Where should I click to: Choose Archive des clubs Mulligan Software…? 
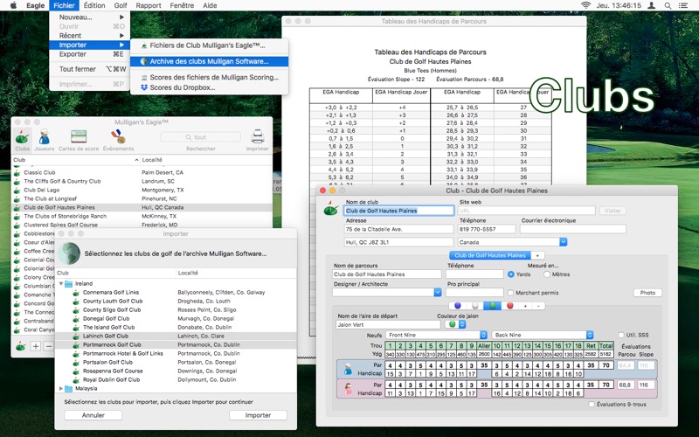pyautogui.click(x=209, y=61)
